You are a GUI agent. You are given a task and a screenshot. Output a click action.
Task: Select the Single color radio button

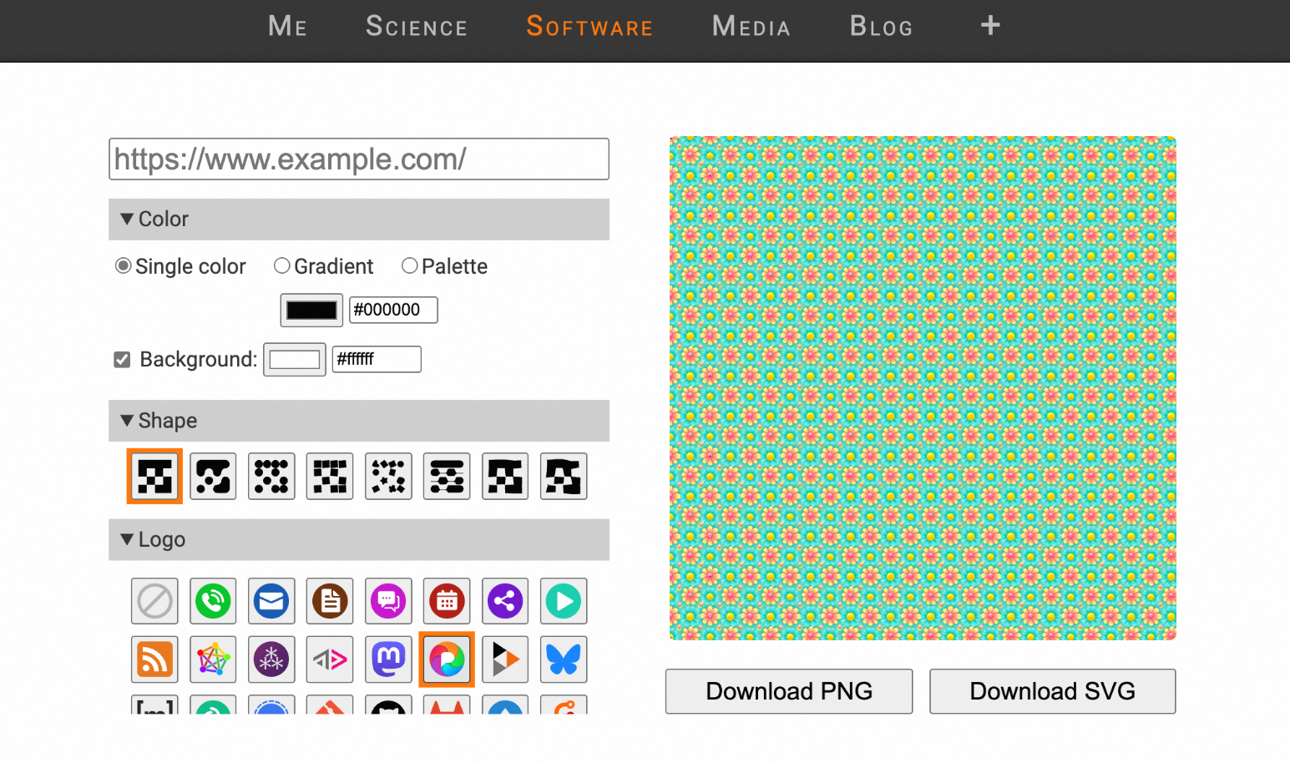click(x=124, y=265)
